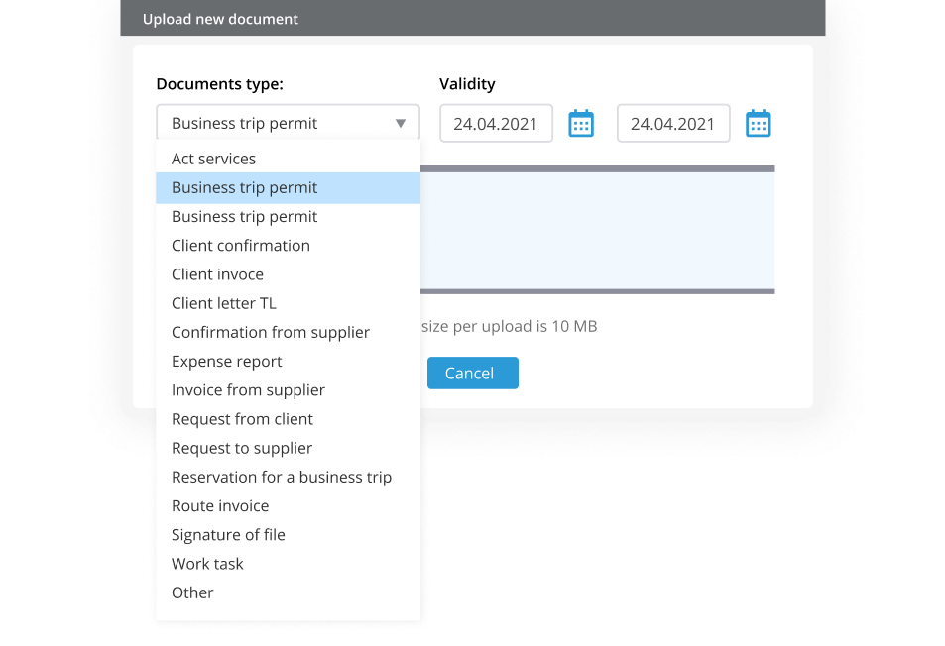This screenshot has height=646, width=945.
Task: Click the Cancel button
Action: (x=472, y=373)
